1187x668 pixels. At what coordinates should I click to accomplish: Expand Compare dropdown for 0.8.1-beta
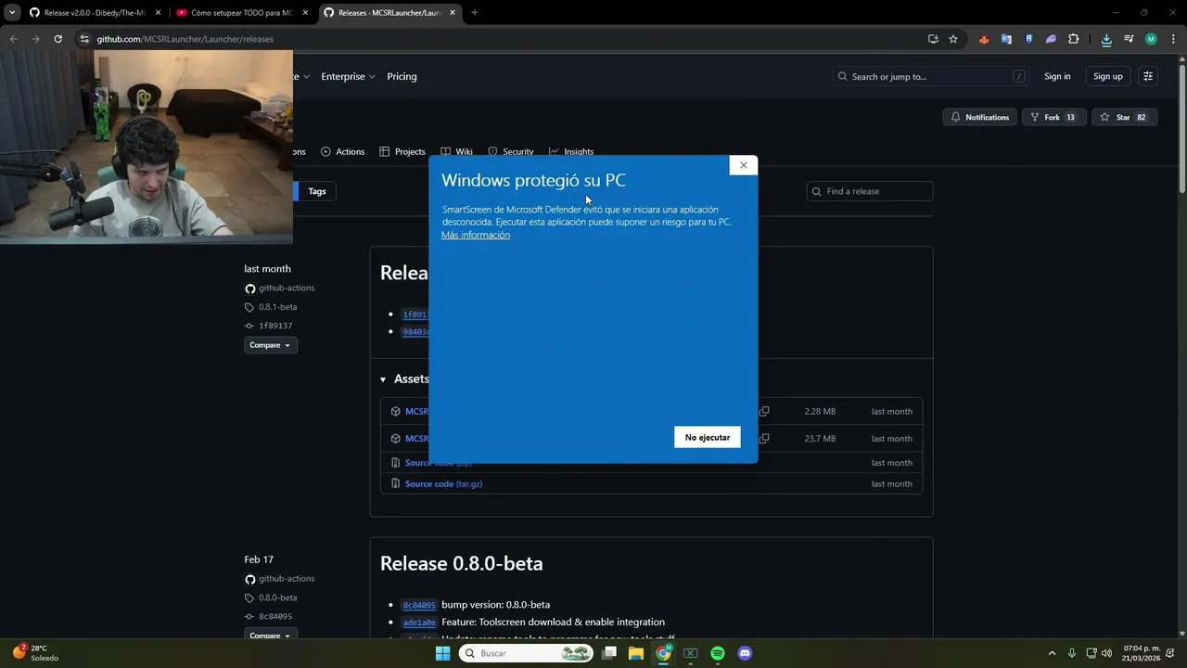pos(270,345)
